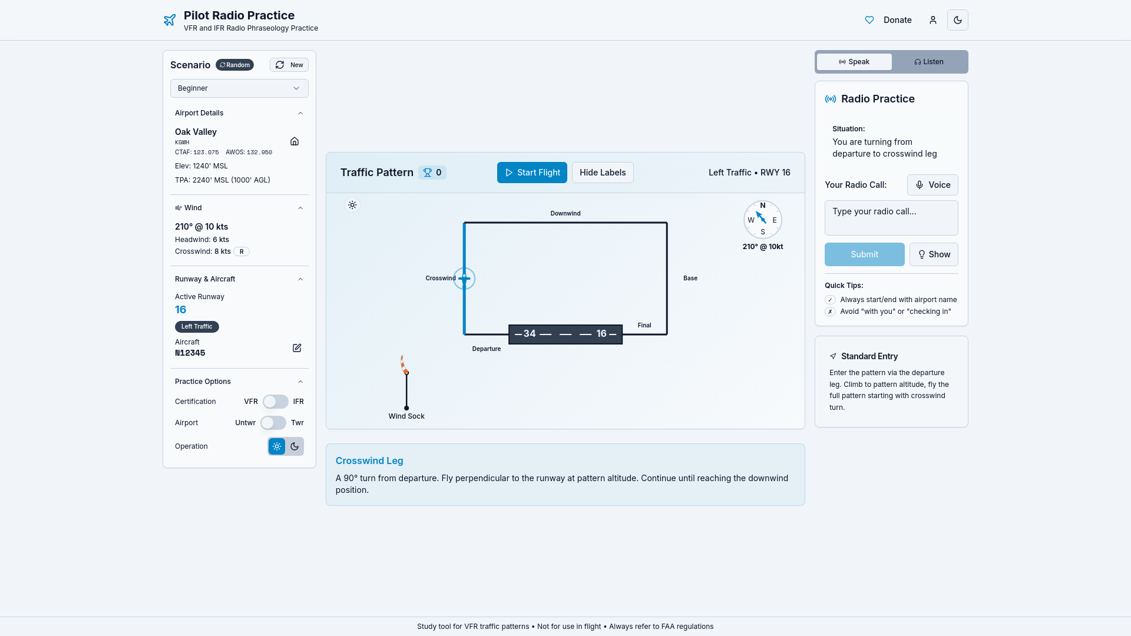Click the wind compass rose

click(x=763, y=220)
